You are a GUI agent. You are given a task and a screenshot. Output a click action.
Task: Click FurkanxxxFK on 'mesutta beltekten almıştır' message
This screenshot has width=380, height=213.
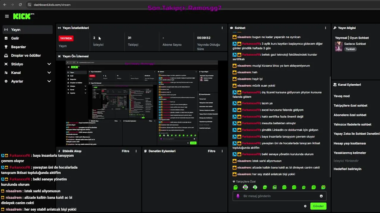pyautogui.click(x=251, y=123)
